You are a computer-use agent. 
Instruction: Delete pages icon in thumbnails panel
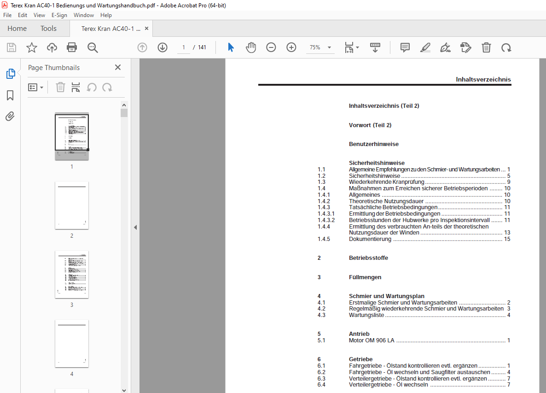coord(61,87)
